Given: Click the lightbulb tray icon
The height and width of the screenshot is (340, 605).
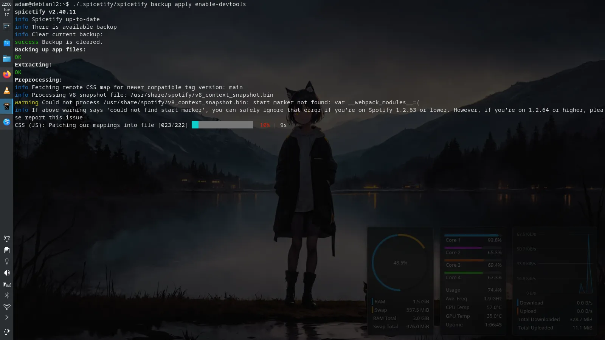Looking at the screenshot, I should click(6, 261).
